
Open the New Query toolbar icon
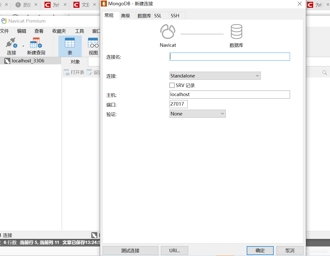click(x=36, y=43)
